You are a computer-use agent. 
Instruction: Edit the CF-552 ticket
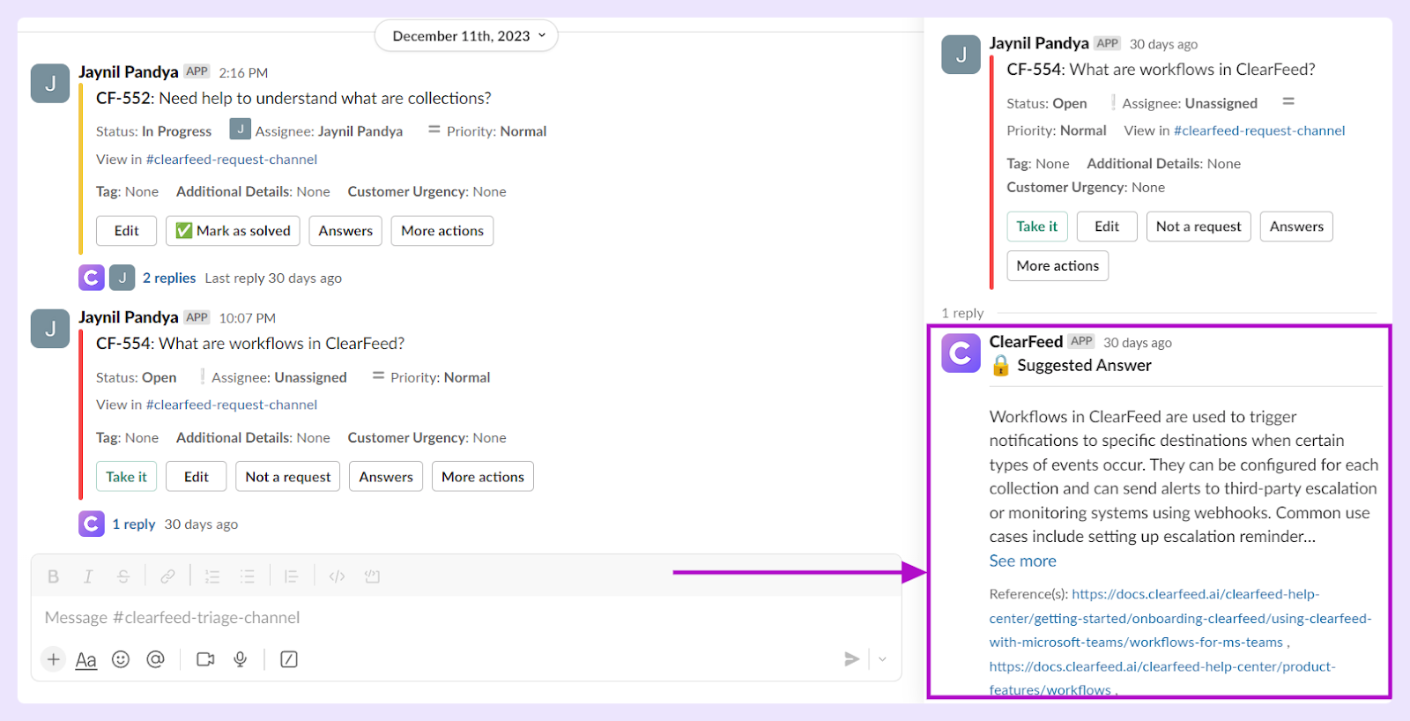(126, 231)
